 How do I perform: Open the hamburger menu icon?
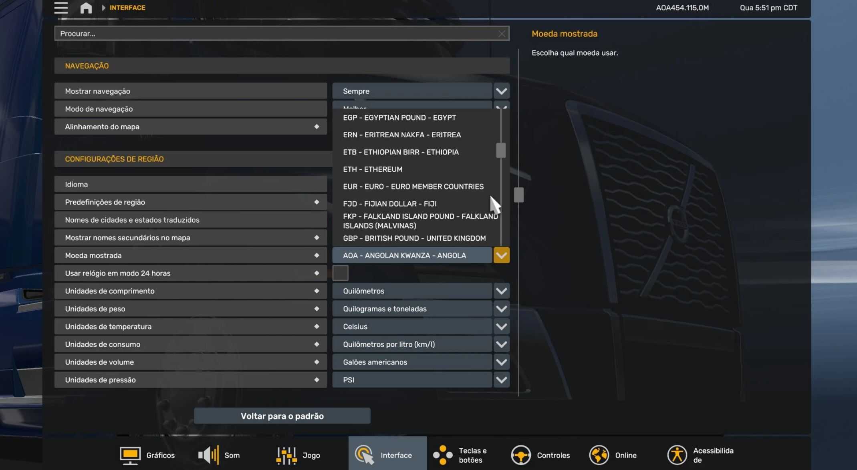pyautogui.click(x=61, y=8)
